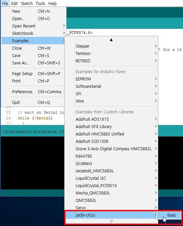Expand the Open Recent submenu
183x226 pixels.
(33, 26)
